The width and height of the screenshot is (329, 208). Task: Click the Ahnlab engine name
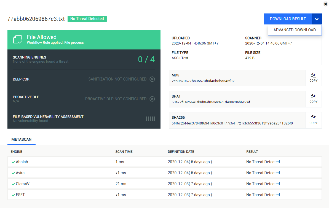22,162
